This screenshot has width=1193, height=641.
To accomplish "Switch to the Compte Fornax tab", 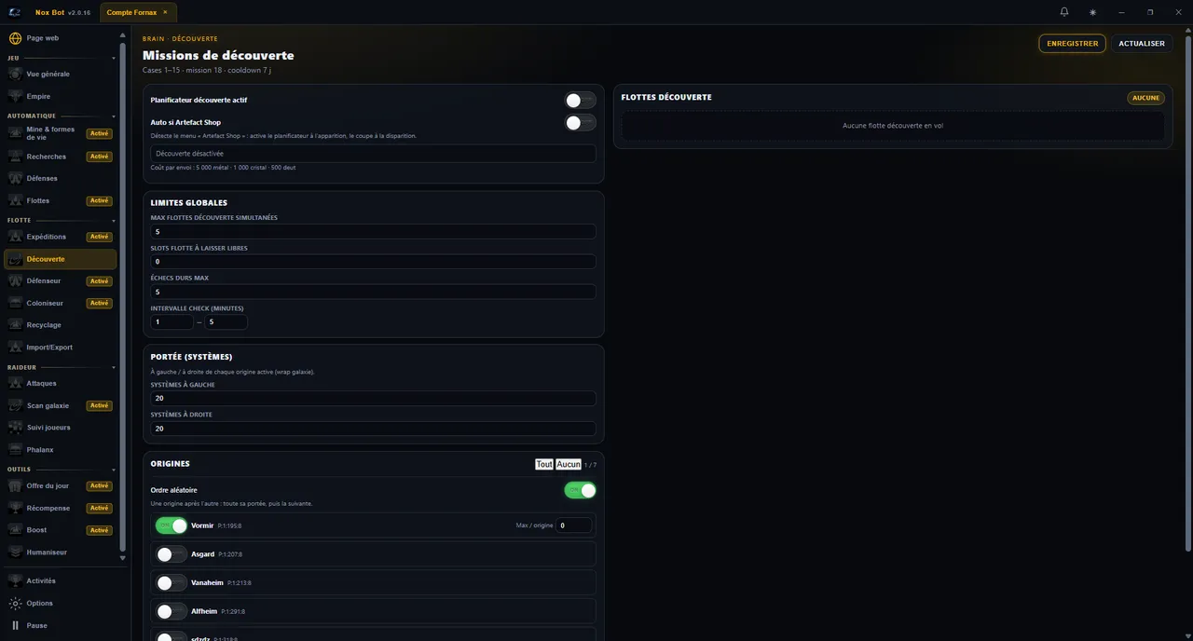I will (x=131, y=12).
